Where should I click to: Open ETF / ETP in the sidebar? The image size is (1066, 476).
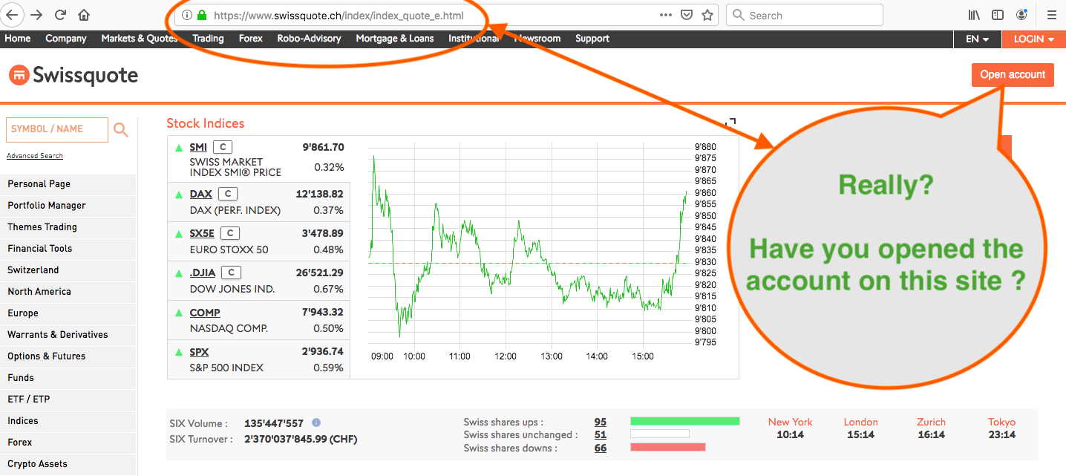click(x=68, y=400)
